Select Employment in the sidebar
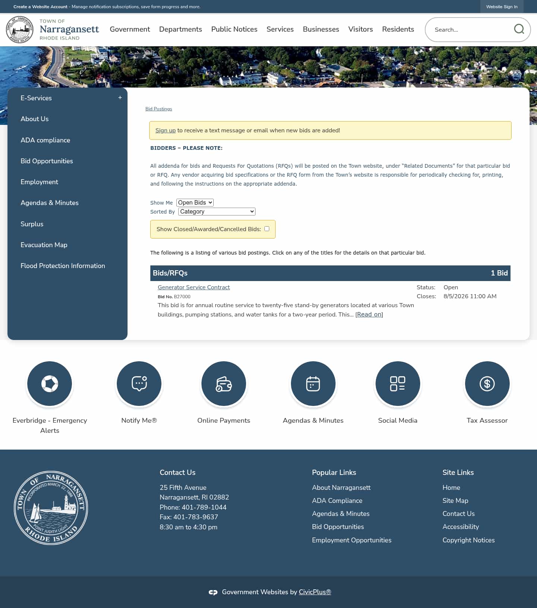The height and width of the screenshot is (608, 537). point(39,182)
